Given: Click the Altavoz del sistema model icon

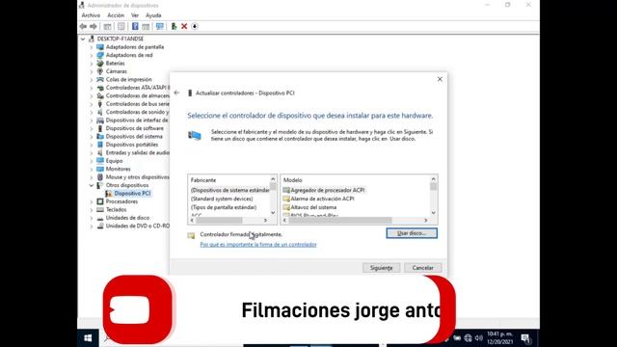Looking at the screenshot, I should pyautogui.click(x=286, y=207).
